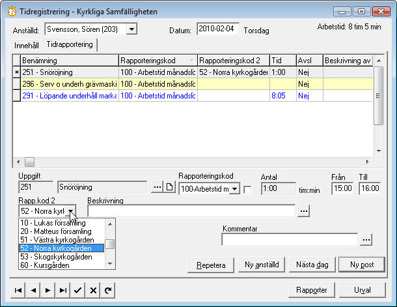Choose 20 - Matteus församling option
Image resolution: width=397 pixels, height=307 pixels.
[62, 231]
